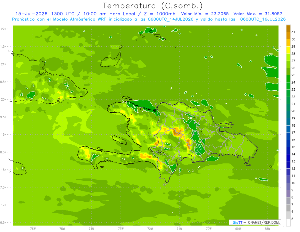Click the "21N" latitude label
This screenshot has width=300, height=232.
click(4, 64)
